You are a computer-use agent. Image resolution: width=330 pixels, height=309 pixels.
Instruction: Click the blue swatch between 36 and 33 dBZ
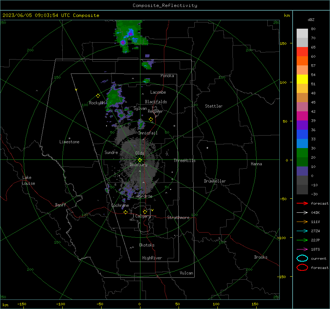(302, 134)
